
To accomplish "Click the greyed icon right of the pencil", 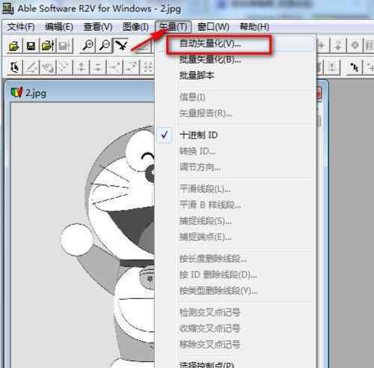I will pyautogui.click(x=48, y=67).
